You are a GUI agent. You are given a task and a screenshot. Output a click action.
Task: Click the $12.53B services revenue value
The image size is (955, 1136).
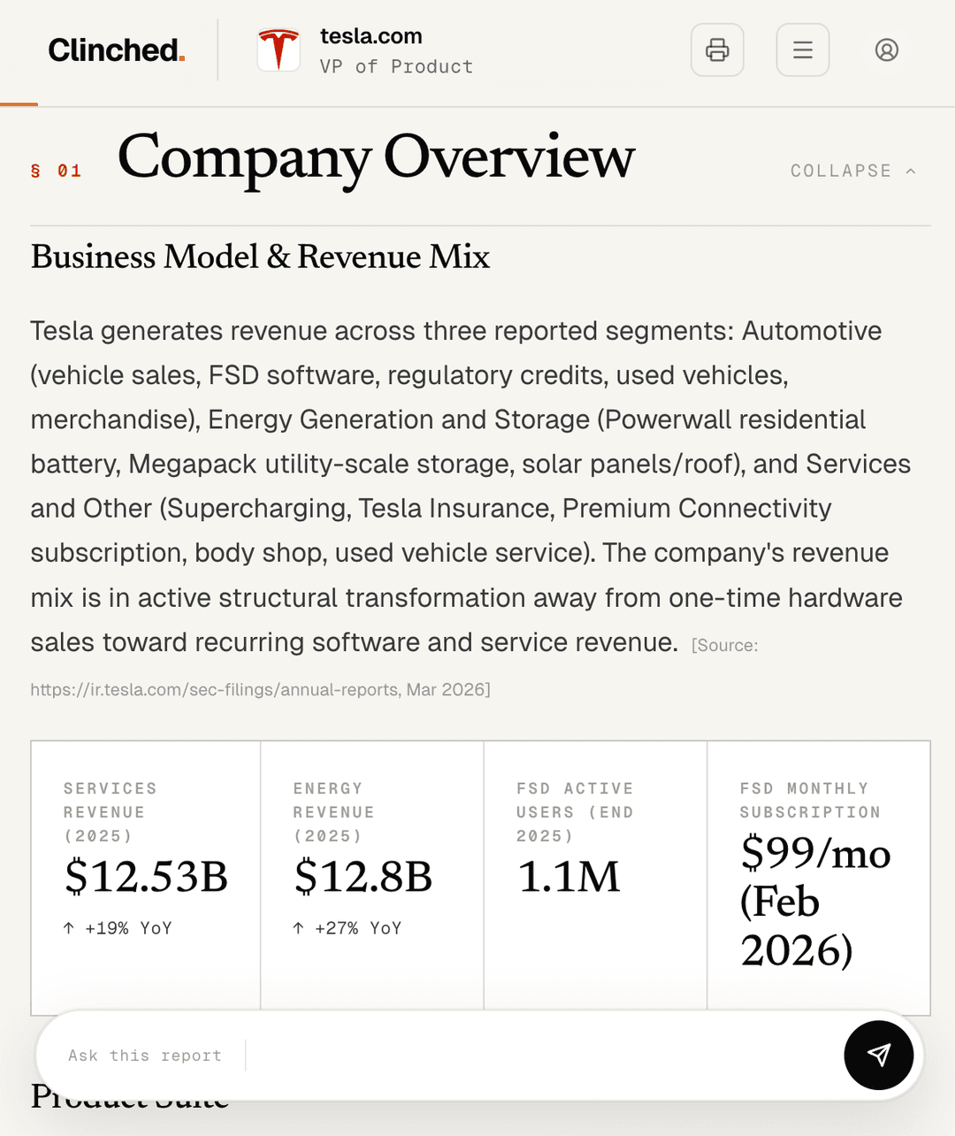pos(146,877)
